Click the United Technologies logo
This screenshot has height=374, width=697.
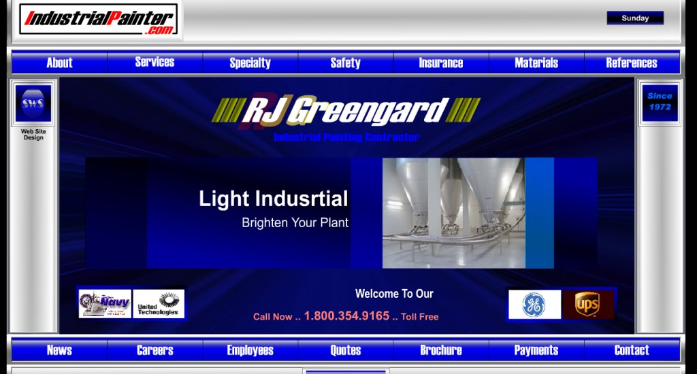(159, 304)
